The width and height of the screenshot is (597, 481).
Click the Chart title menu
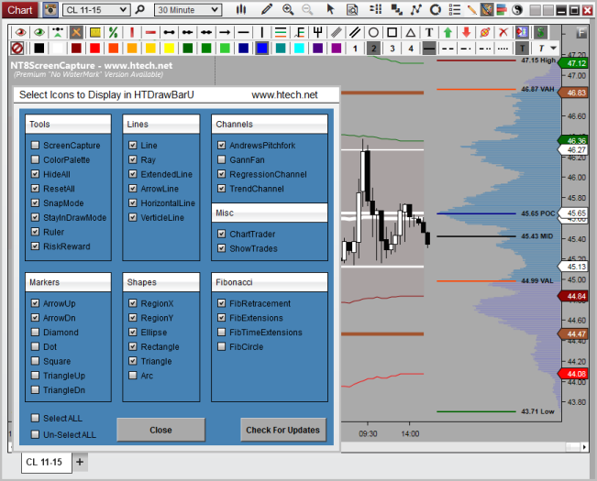20,10
